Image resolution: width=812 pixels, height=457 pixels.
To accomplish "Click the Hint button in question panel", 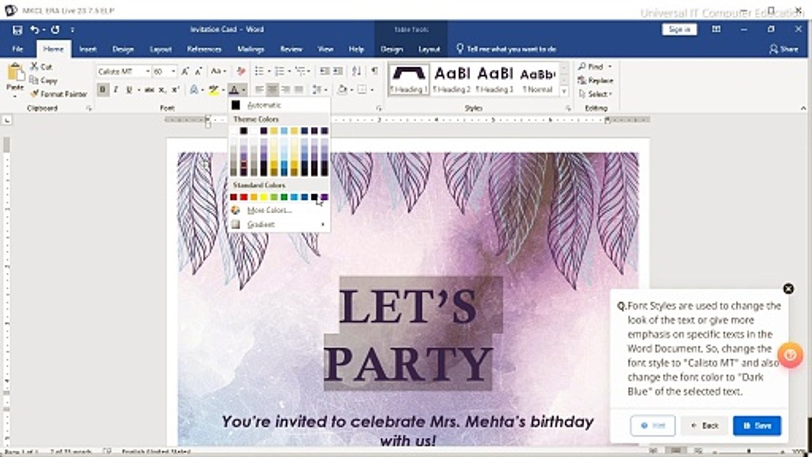I will click(x=653, y=426).
